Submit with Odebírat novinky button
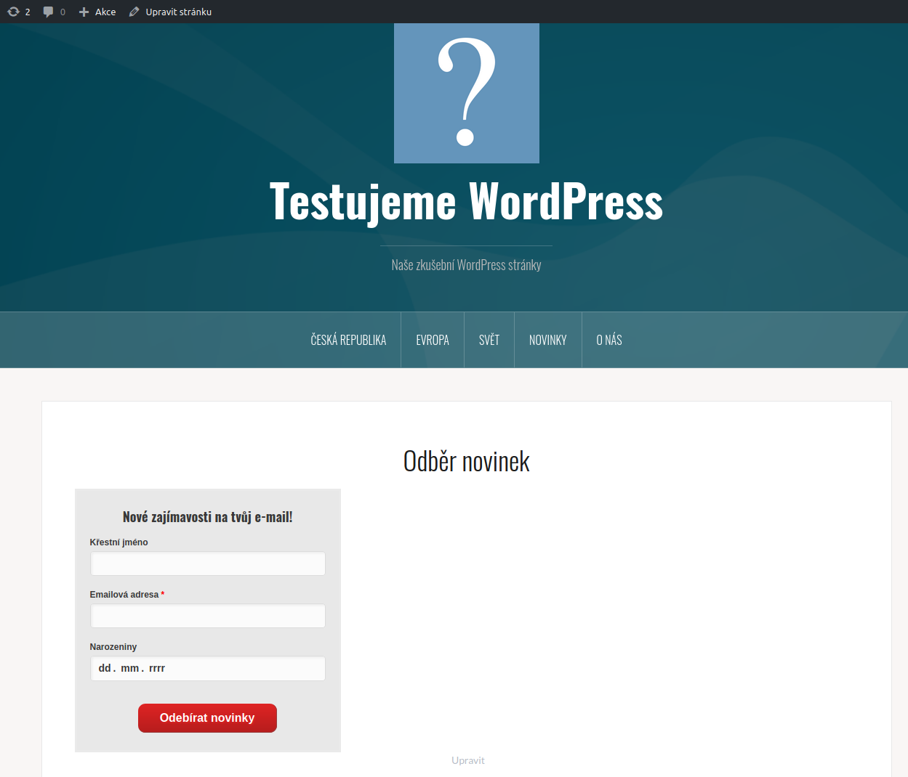908x777 pixels. point(207,718)
